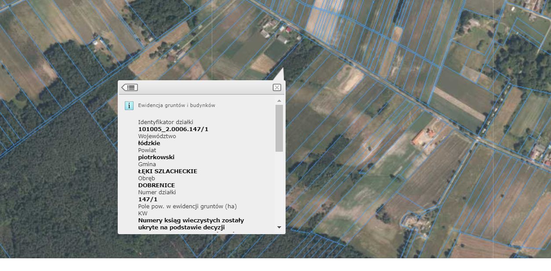Click the 'Numer działki' label
The height and width of the screenshot is (271, 551).
pos(157,192)
